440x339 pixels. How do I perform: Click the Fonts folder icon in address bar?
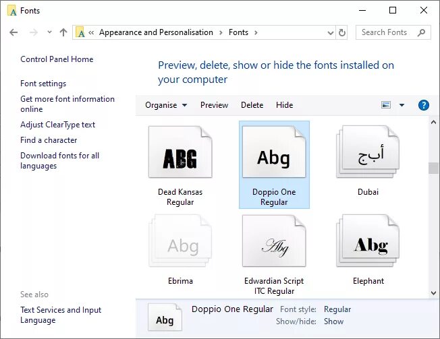point(80,32)
